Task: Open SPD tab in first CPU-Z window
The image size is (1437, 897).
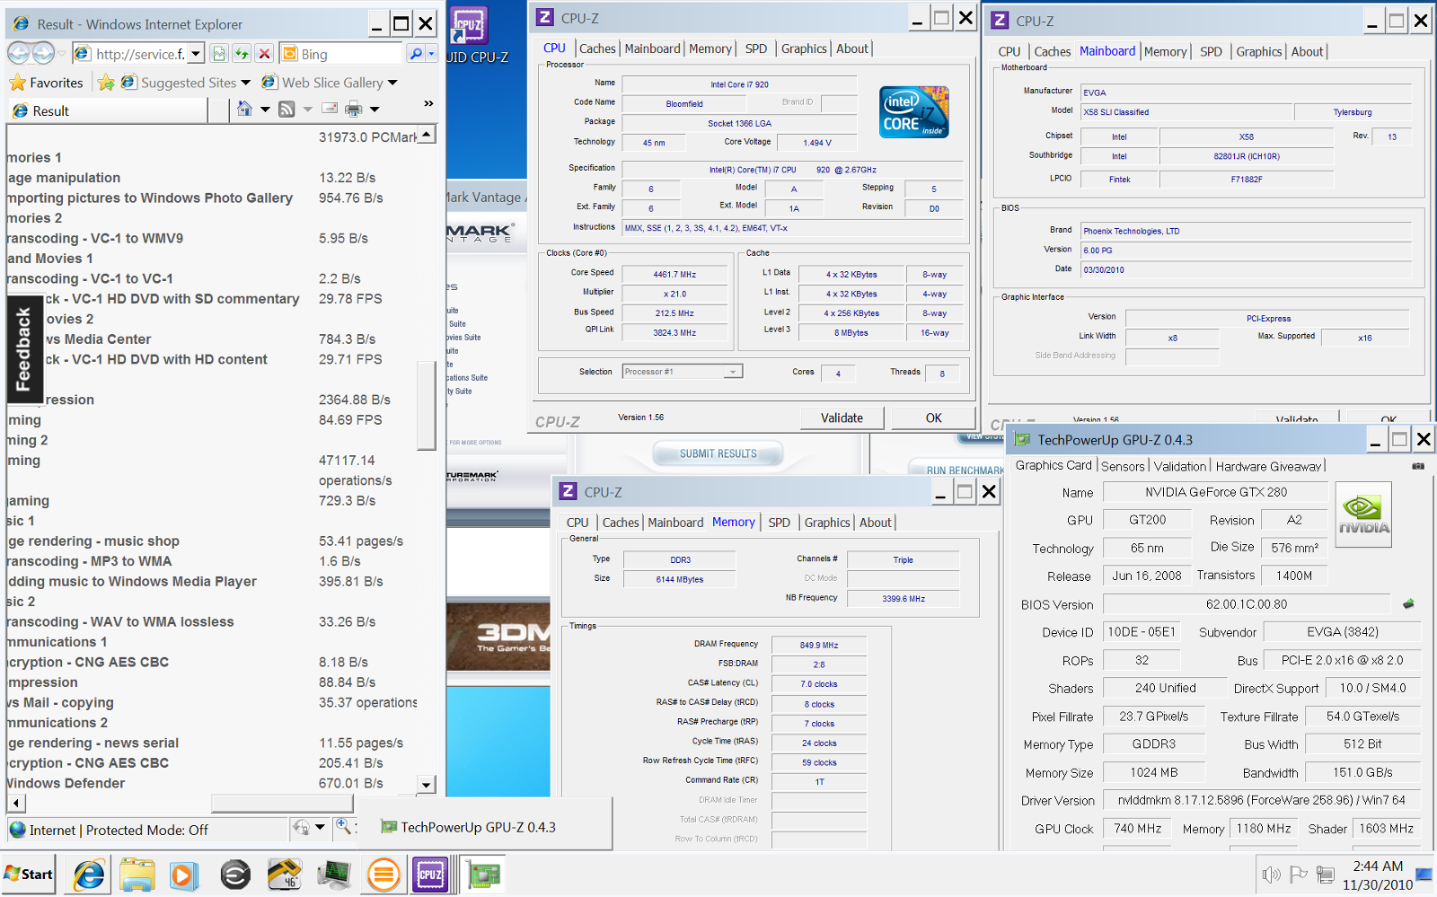Action: coord(756,48)
